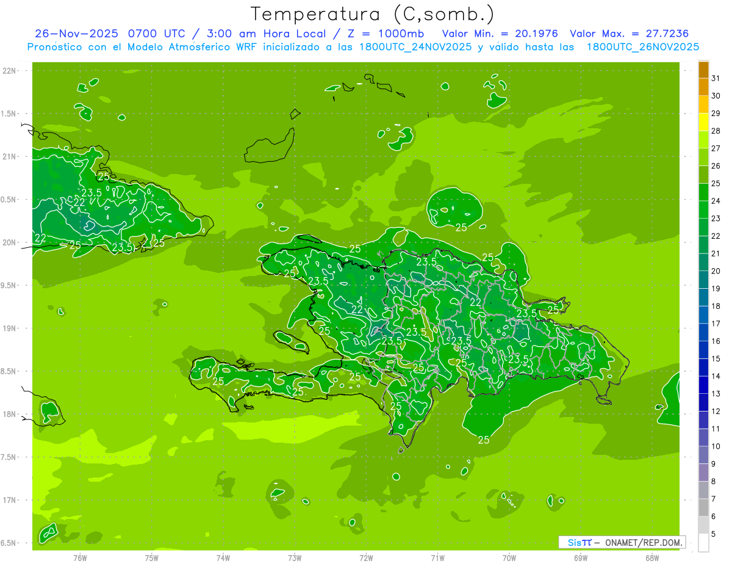Click the "18N" latitude axis label
732x566 pixels.
point(9,414)
